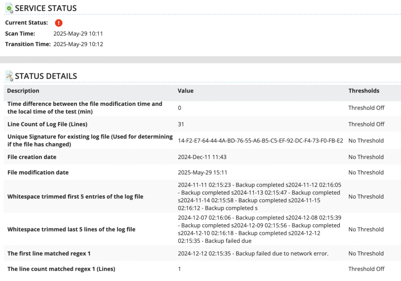Click the Service Status header icon
The image size is (401, 281).
[9, 8]
